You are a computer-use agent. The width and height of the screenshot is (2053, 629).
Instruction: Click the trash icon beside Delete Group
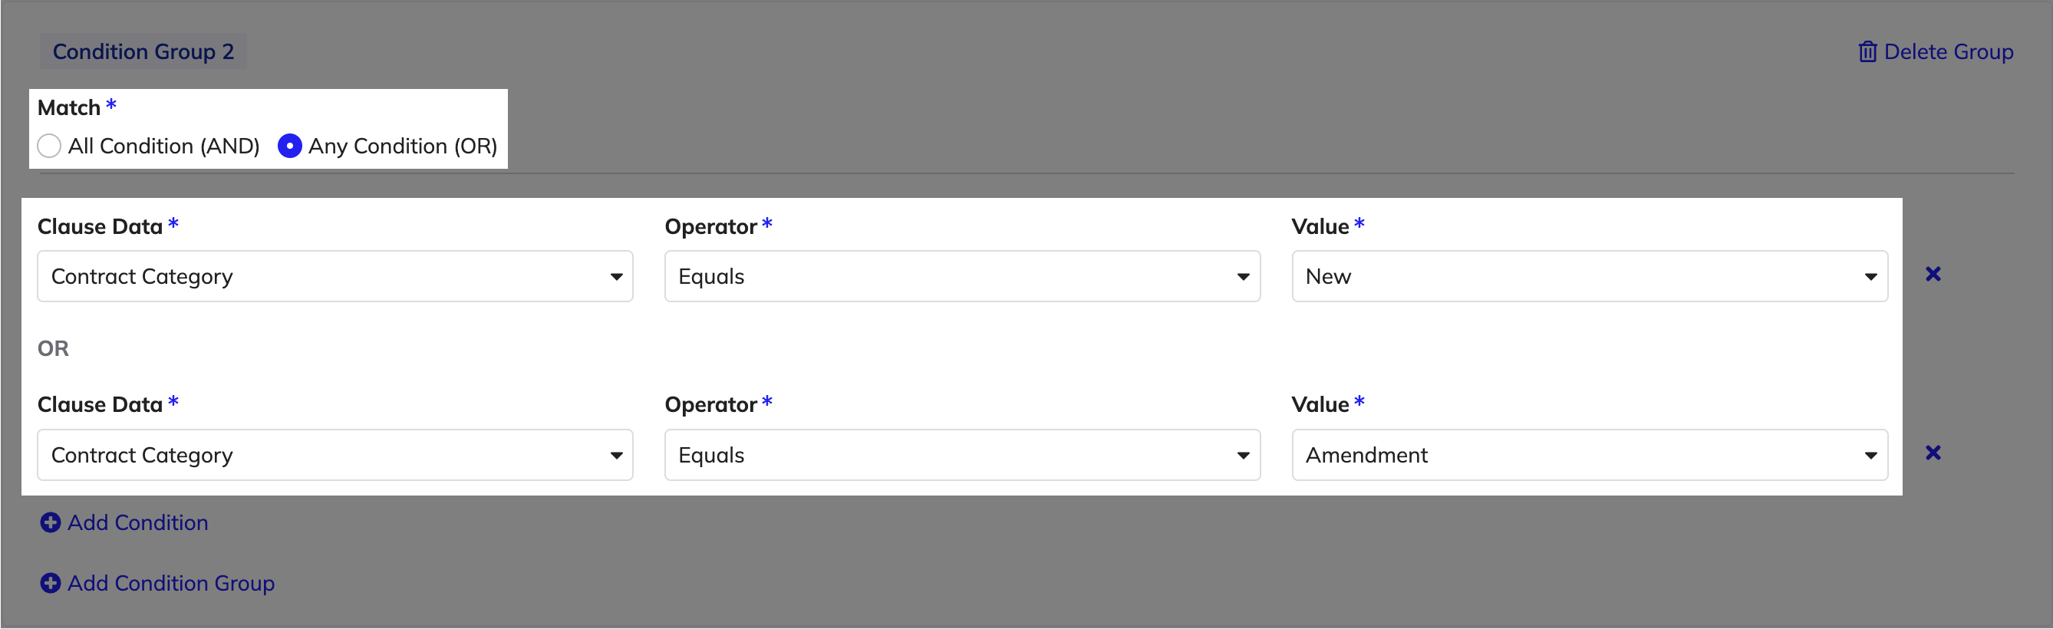coord(1867,52)
